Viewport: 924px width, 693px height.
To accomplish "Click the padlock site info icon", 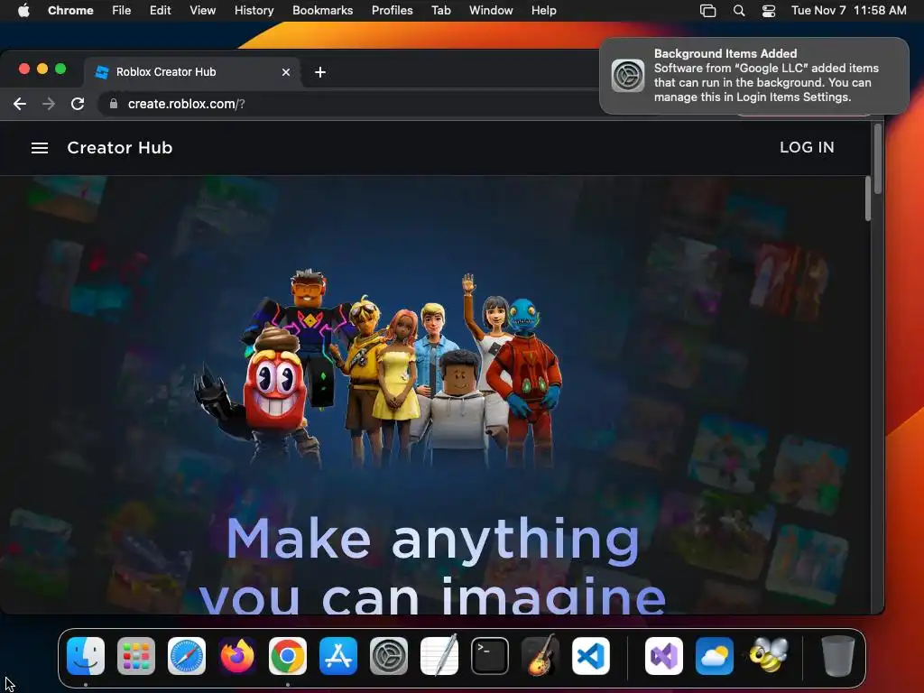I will (x=114, y=104).
